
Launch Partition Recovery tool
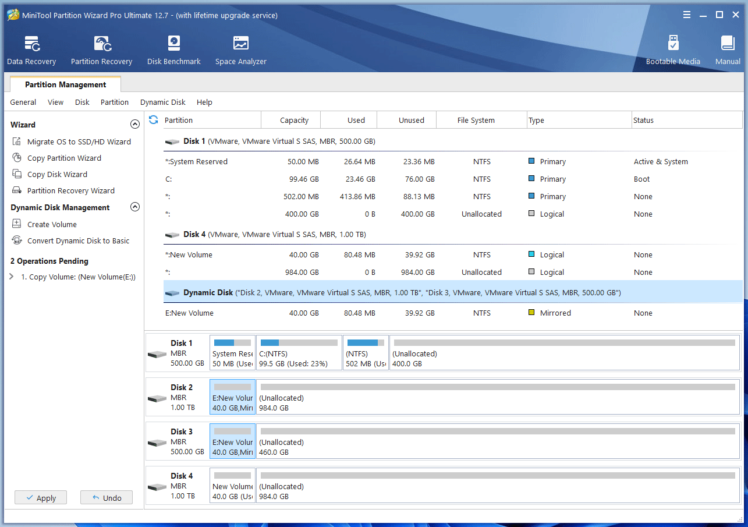tap(101, 50)
